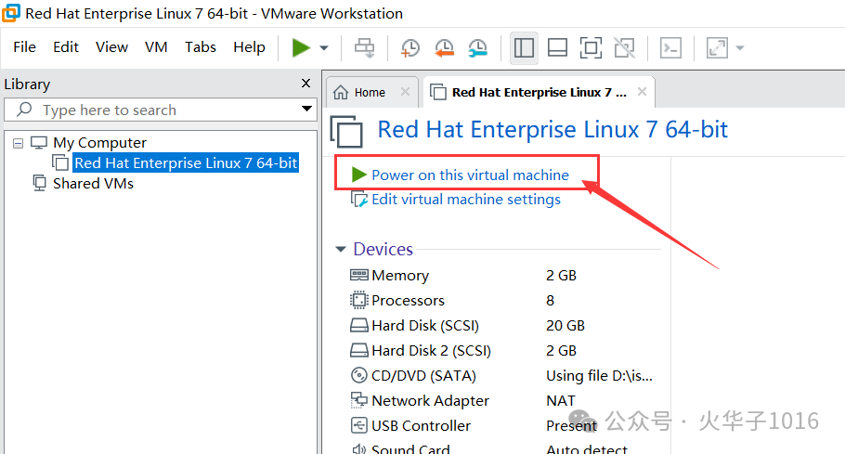Open the stretch display dropdown arrow
Image resolution: width=845 pixels, height=454 pixels.
tap(740, 48)
